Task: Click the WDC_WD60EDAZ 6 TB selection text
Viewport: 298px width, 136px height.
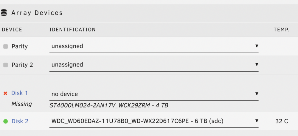Action: (x=137, y=121)
